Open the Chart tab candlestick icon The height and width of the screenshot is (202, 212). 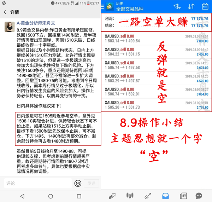(x=130, y=196)
